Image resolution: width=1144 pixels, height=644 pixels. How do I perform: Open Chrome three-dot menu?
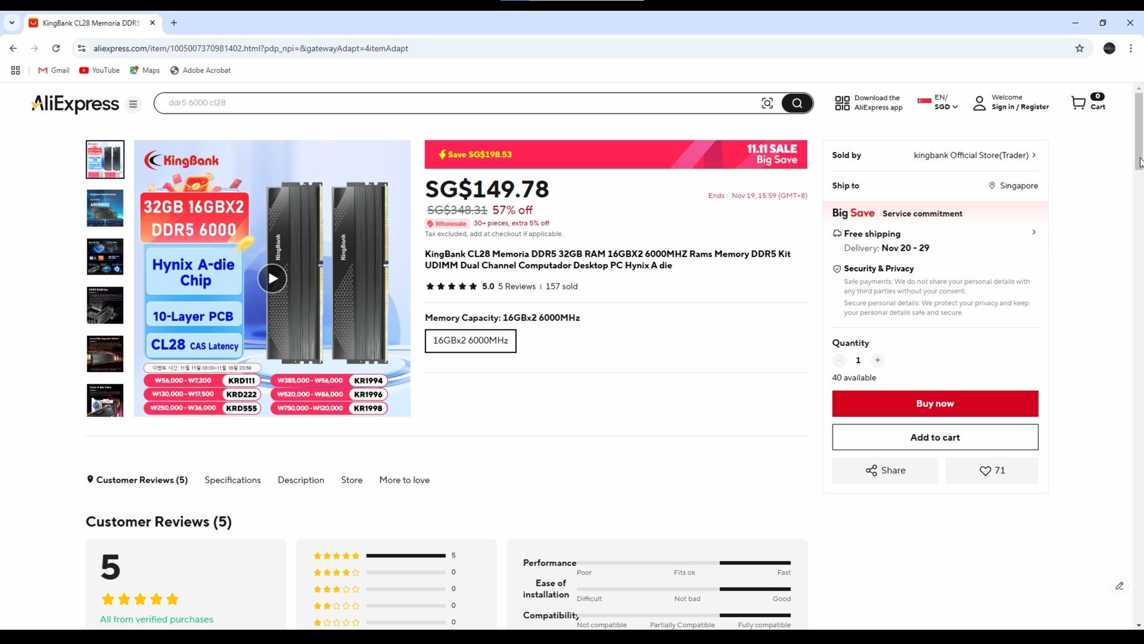1131,48
